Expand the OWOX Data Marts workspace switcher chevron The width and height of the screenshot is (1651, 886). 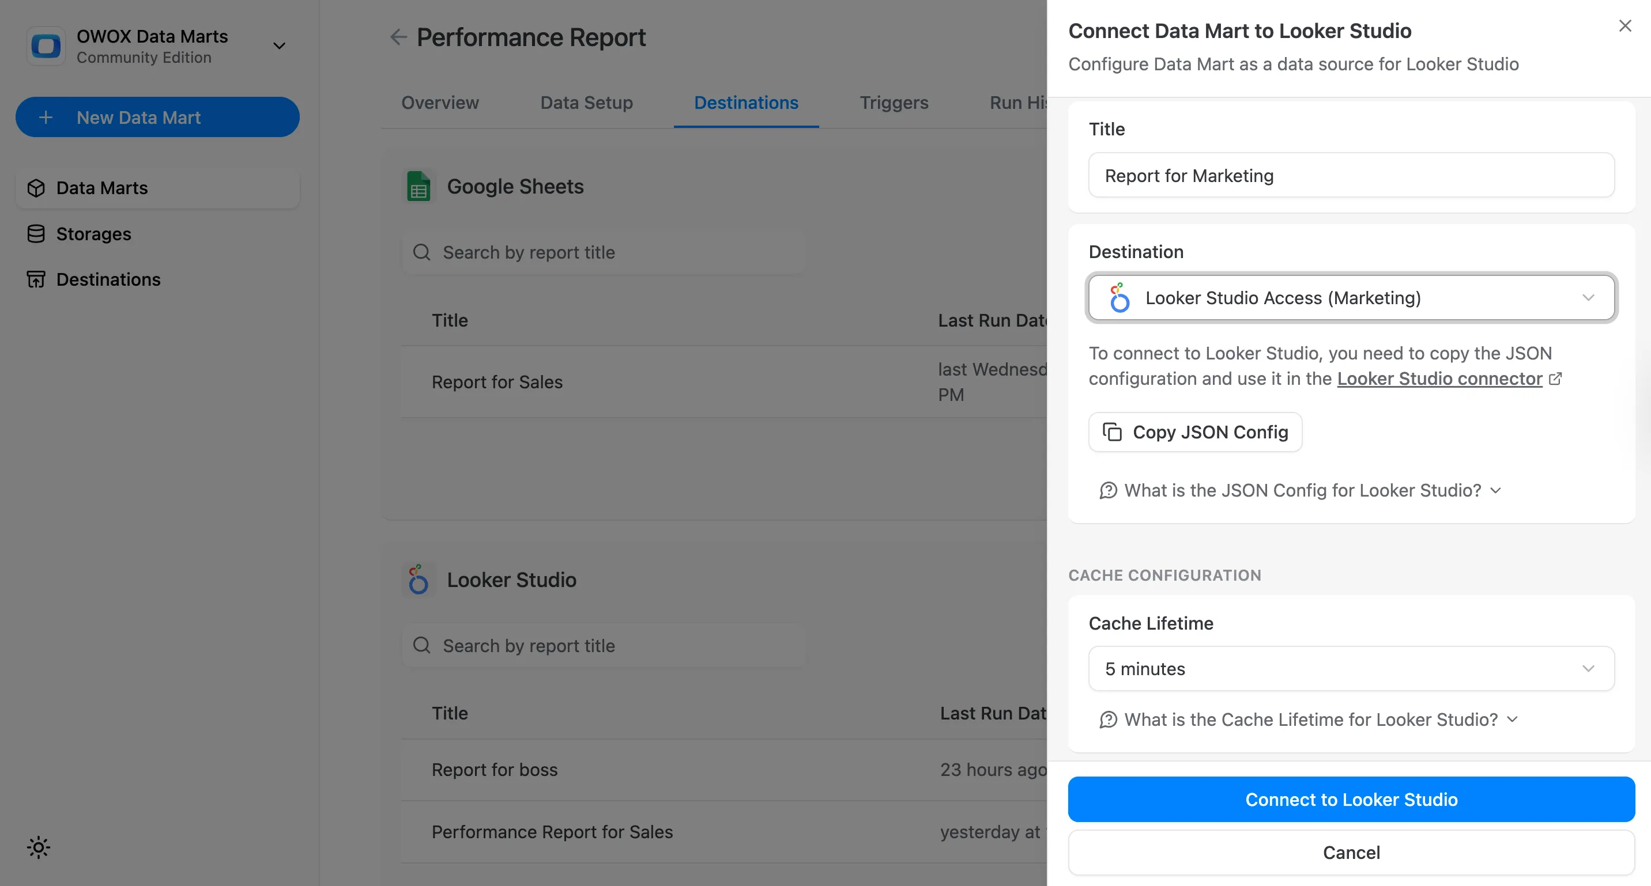(279, 46)
